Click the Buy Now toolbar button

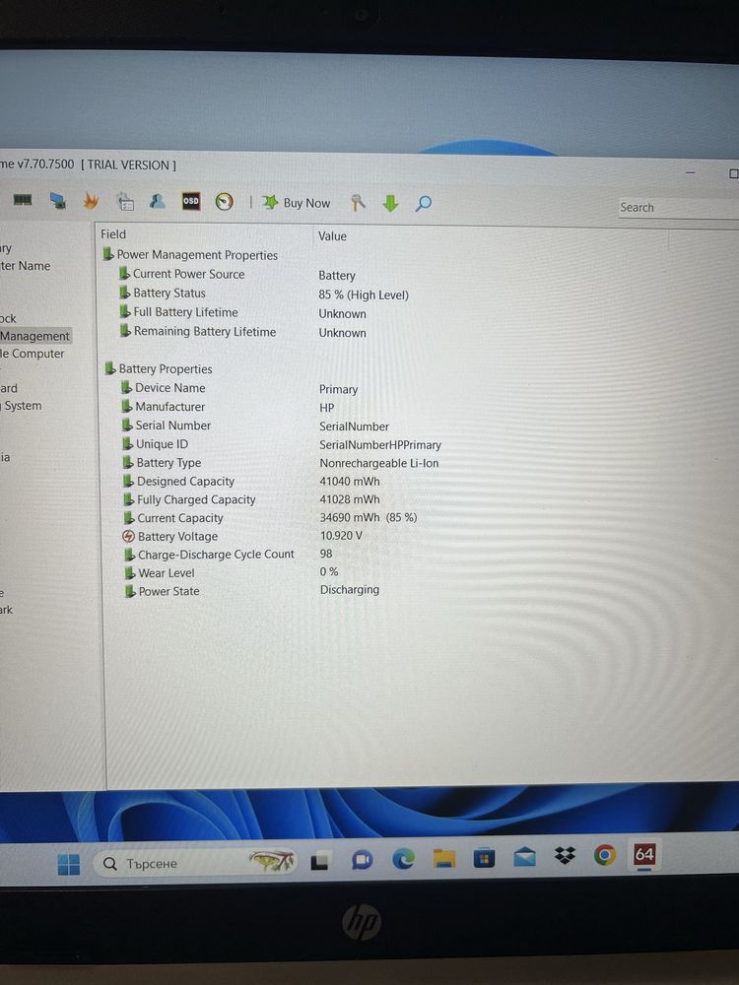pyautogui.click(x=297, y=202)
